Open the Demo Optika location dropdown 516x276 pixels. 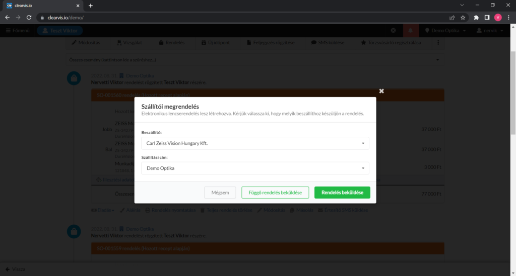(445, 31)
